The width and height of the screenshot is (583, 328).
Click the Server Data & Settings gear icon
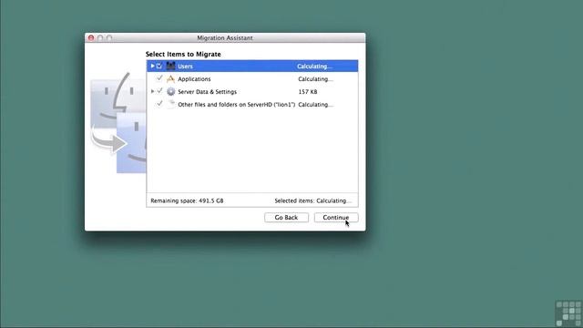click(170, 91)
